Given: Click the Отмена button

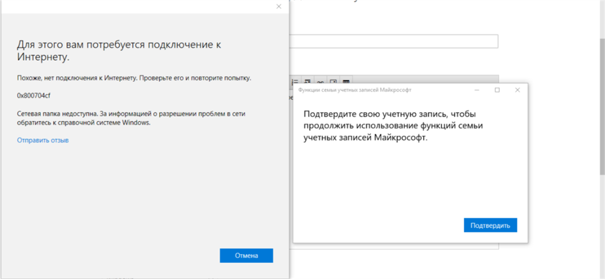Looking at the screenshot, I should point(246,255).
